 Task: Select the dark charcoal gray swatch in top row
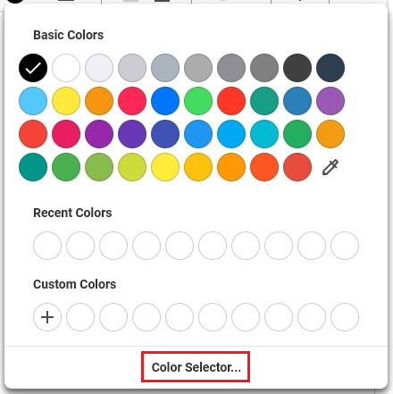[x=297, y=68]
